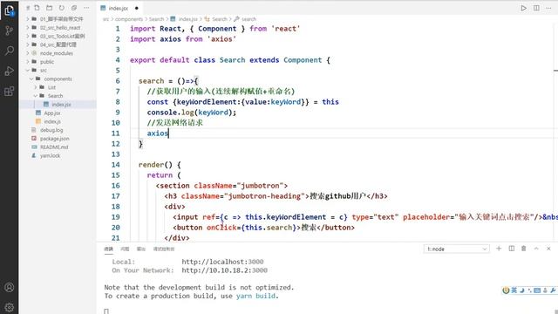
Task: Select the index.jsx editor tab
Action: pos(119,8)
